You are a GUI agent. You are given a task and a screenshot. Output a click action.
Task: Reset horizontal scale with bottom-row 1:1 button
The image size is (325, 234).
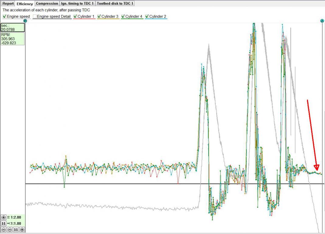click(x=16, y=230)
